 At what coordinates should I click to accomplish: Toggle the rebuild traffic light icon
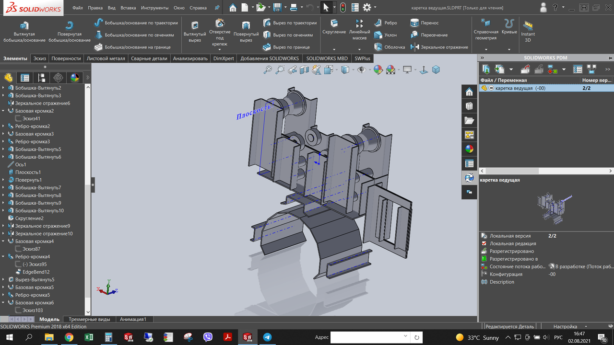click(x=342, y=7)
